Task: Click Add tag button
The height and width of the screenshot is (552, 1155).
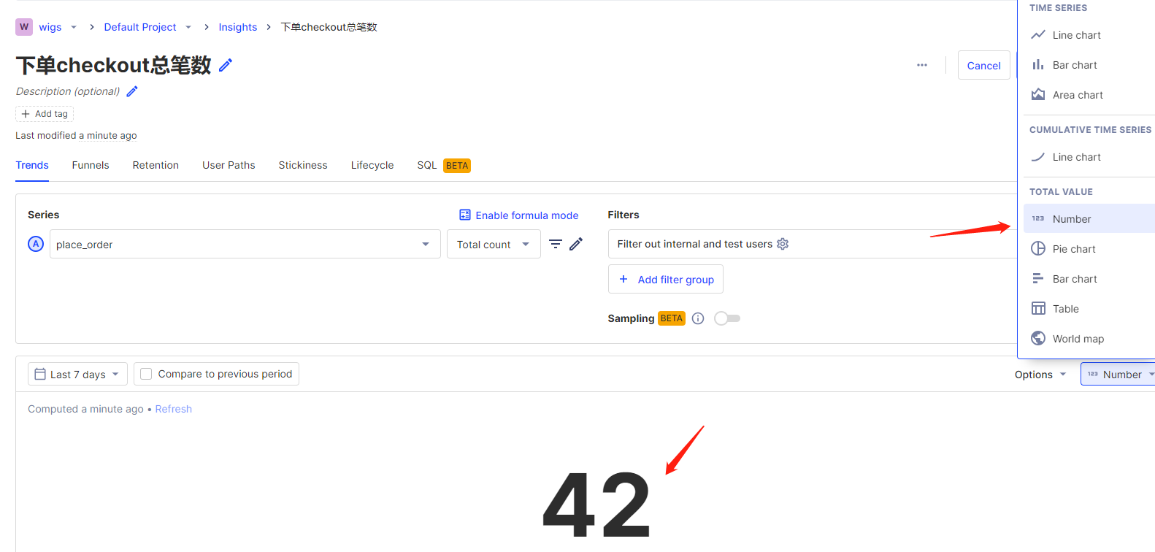Action: click(x=45, y=114)
